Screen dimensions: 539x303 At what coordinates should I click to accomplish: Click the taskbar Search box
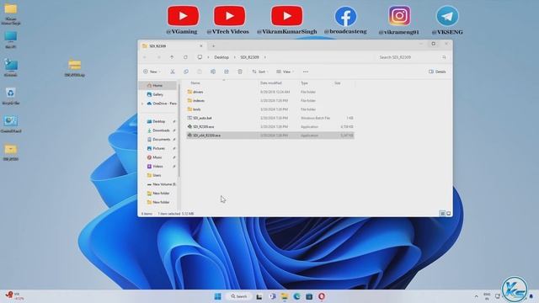[239, 296]
